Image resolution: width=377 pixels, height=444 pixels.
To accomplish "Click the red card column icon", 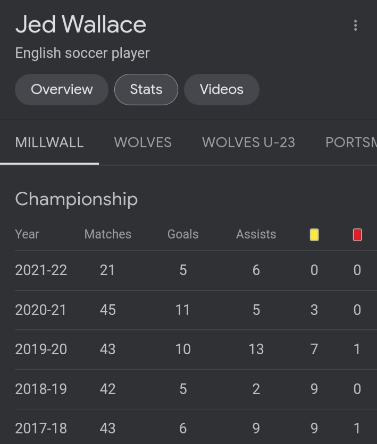I will [357, 235].
